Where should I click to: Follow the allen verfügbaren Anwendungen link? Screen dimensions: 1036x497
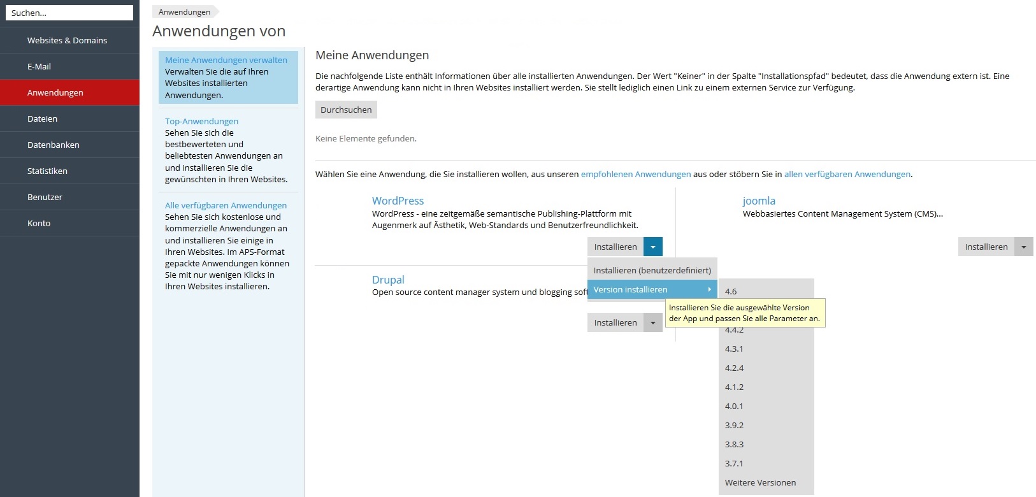[847, 174]
